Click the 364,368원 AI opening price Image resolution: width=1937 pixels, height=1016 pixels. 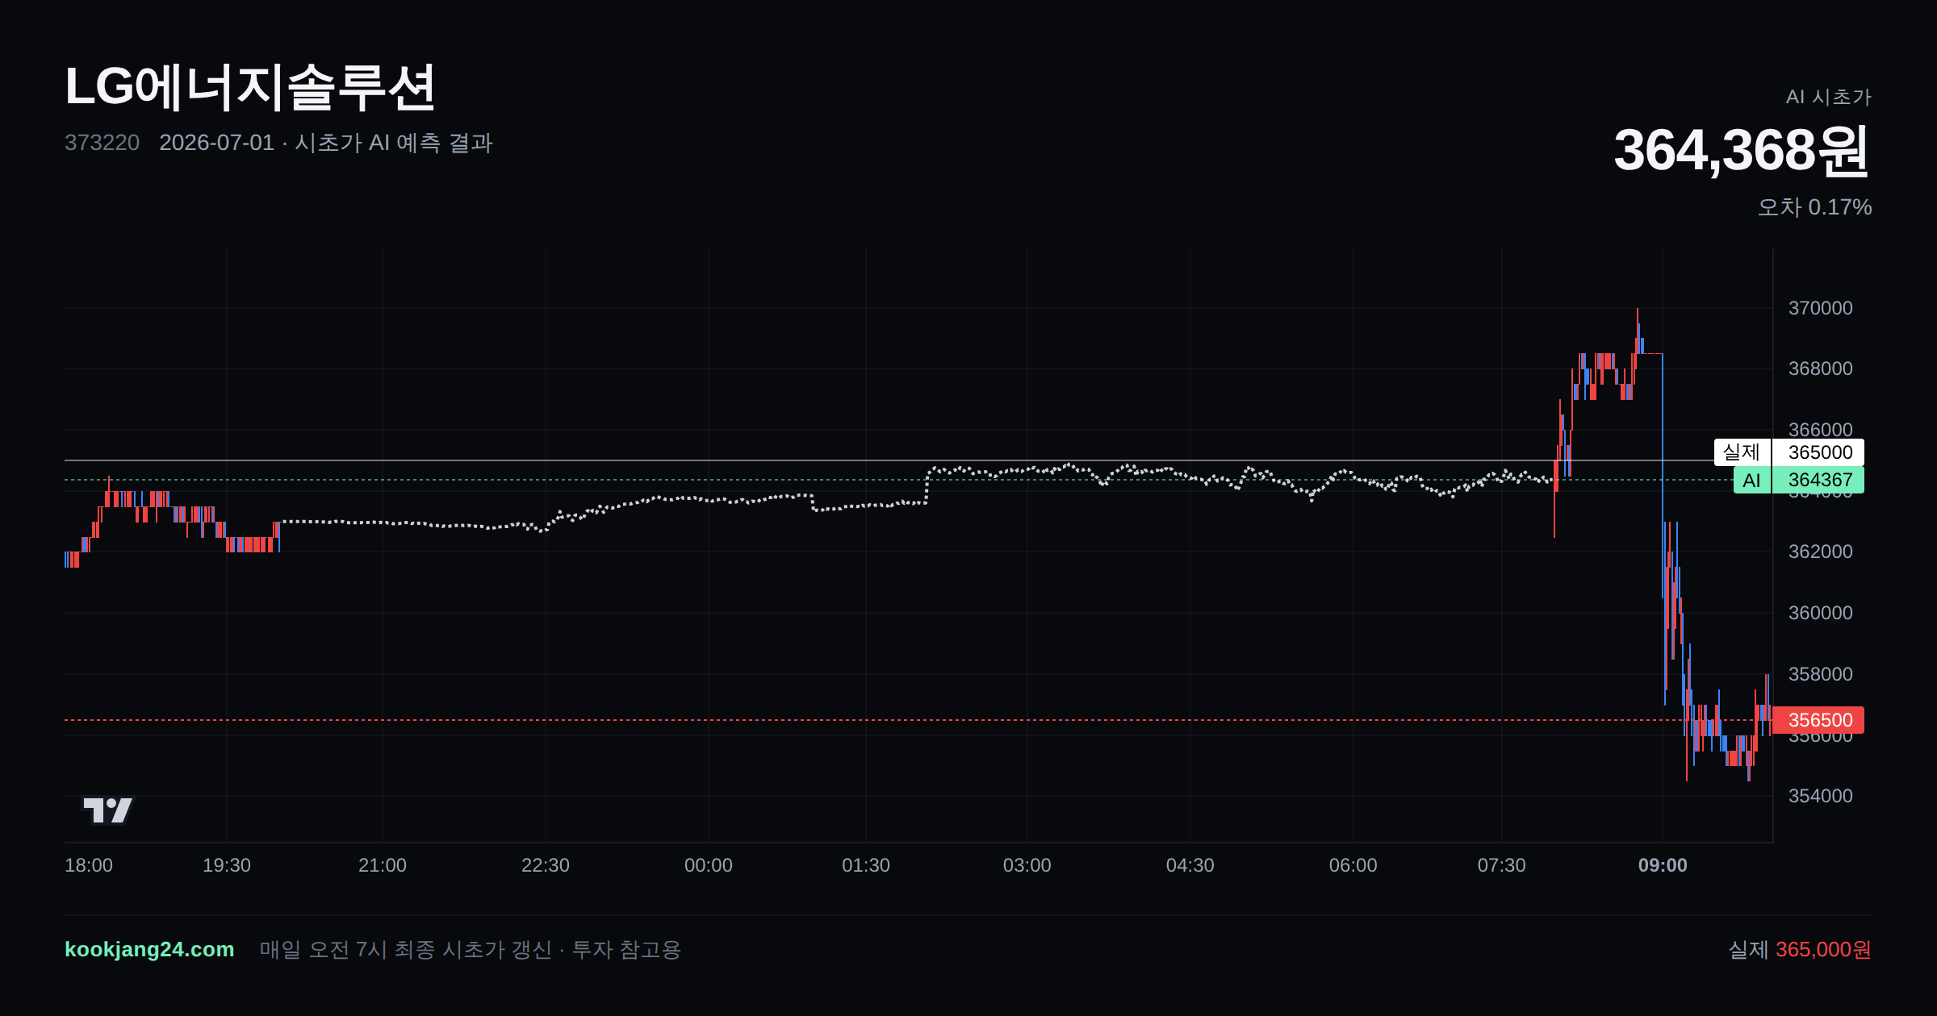tap(1742, 151)
